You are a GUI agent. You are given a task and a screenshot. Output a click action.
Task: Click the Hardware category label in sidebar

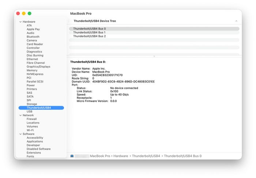click(29, 22)
